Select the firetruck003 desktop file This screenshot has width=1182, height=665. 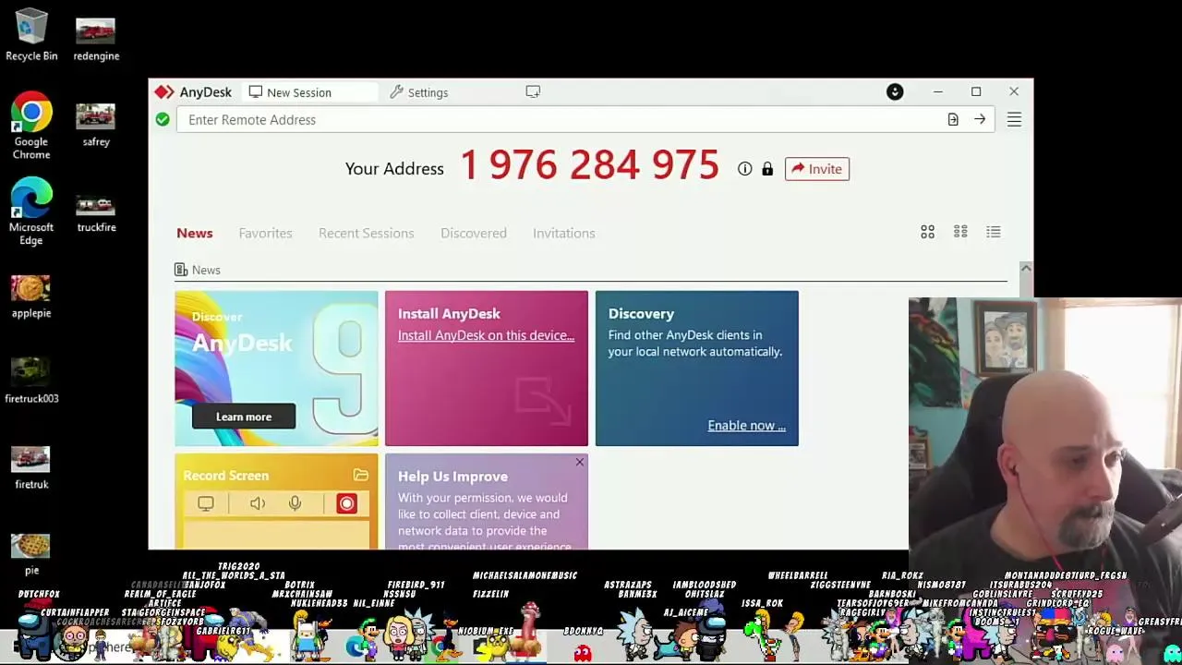tap(31, 381)
